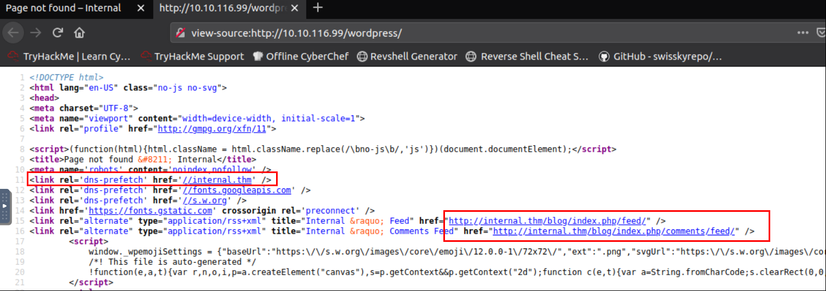Click the meta viewport source line
This screenshot has height=291, width=826.
(197, 118)
